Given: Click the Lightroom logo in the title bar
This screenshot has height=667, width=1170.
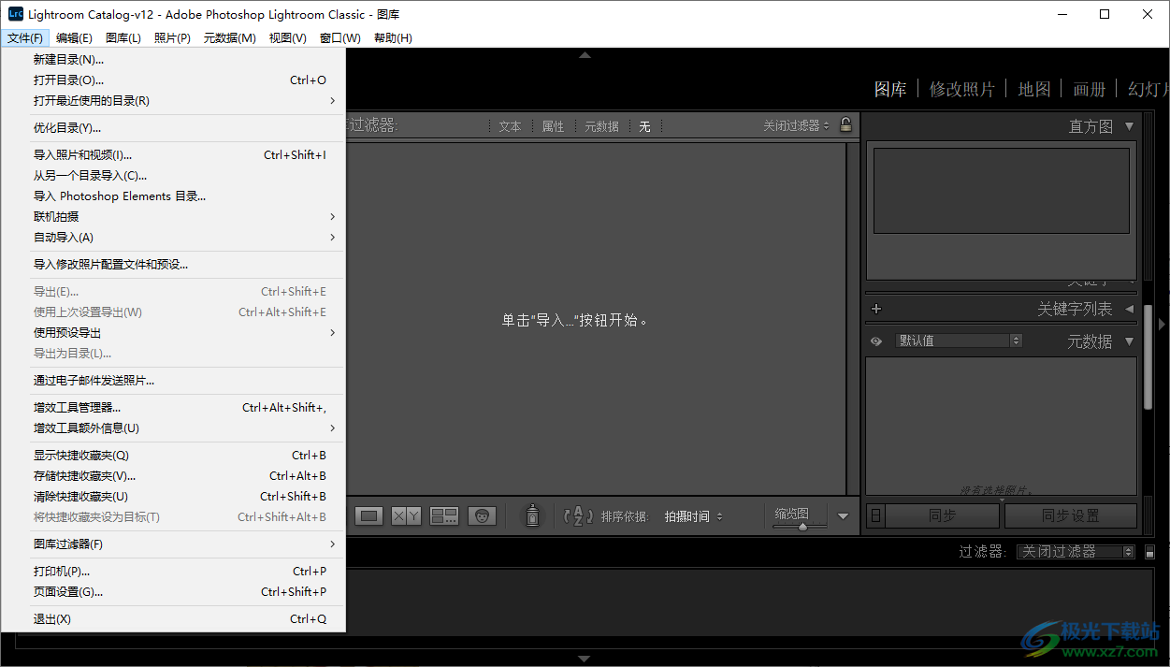Looking at the screenshot, I should (x=14, y=13).
